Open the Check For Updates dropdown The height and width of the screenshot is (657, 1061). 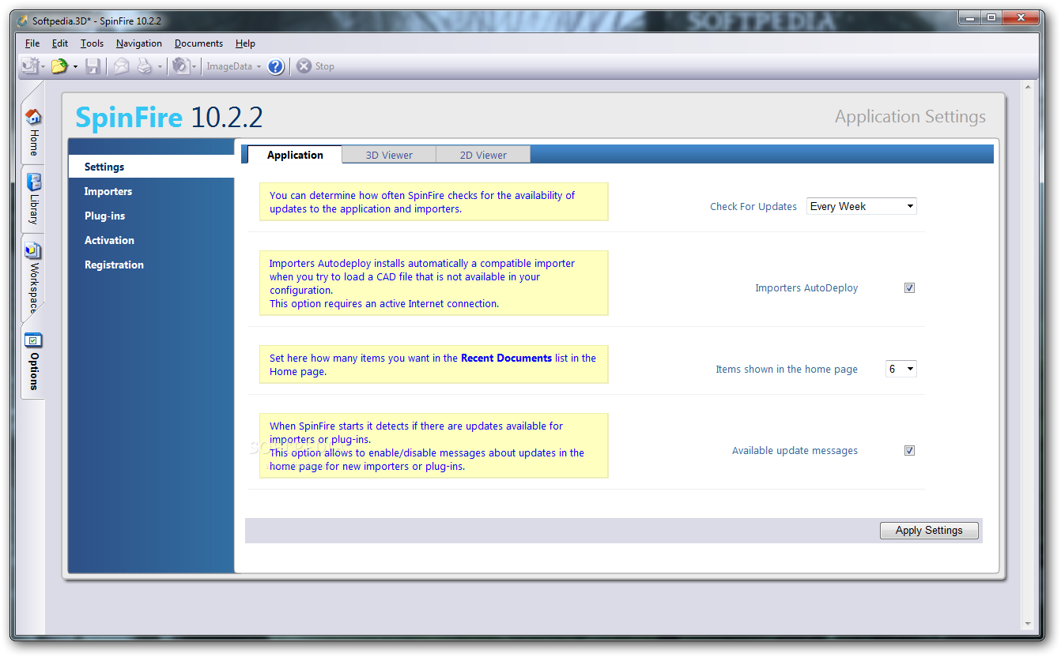(861, 206)
